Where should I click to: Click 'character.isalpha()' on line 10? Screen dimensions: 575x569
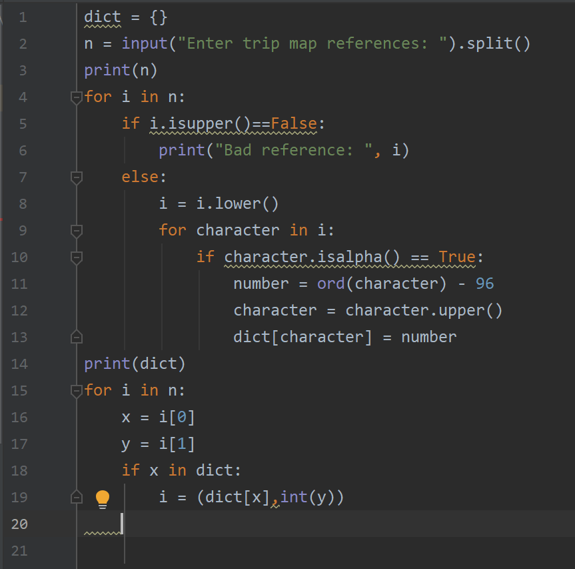(x=312, y=257)
